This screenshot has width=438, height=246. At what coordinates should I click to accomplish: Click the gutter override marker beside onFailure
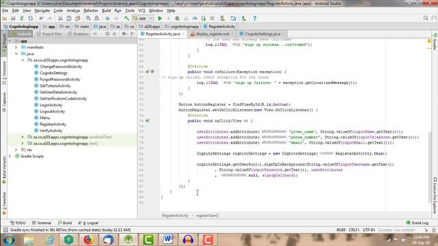pyautogui.click(x=148, y=72)
